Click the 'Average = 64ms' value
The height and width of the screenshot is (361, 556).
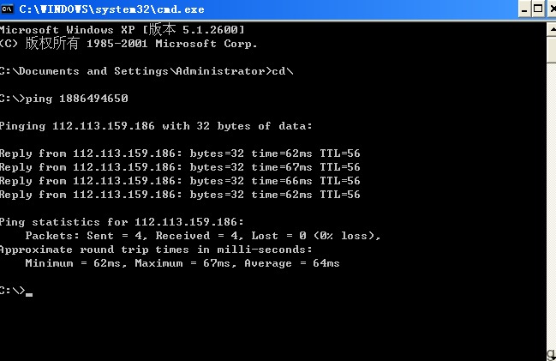tap(292, 263)
